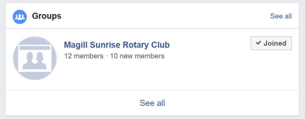305x119 pixels.
Task: Toggle the Joined membership button
Action: 271,43
